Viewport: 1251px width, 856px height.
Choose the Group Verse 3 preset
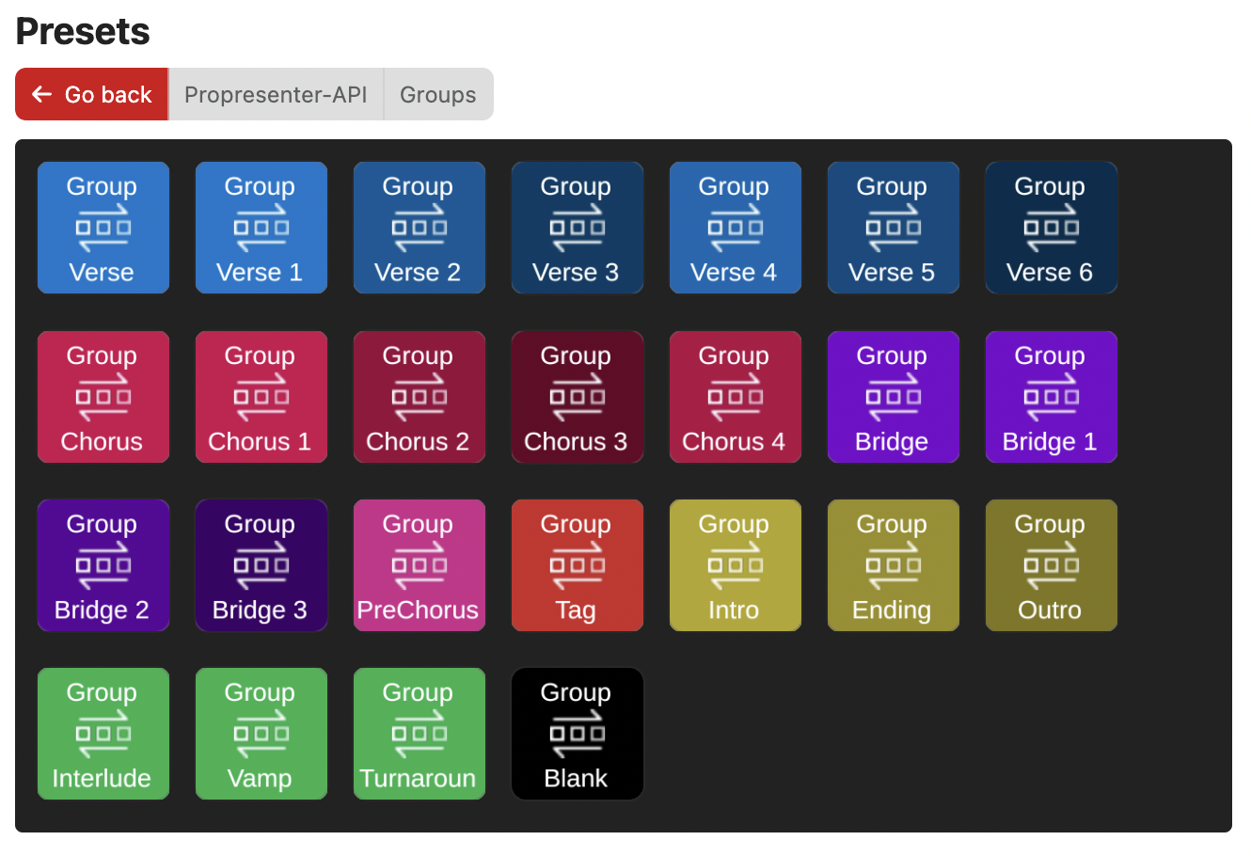click(578, 228)
